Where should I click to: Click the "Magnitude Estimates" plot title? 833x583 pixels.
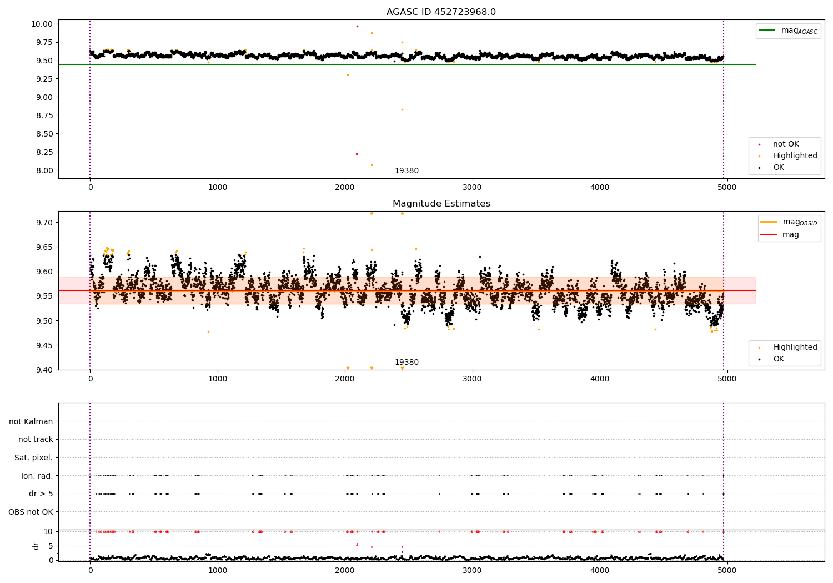(441, 204)
